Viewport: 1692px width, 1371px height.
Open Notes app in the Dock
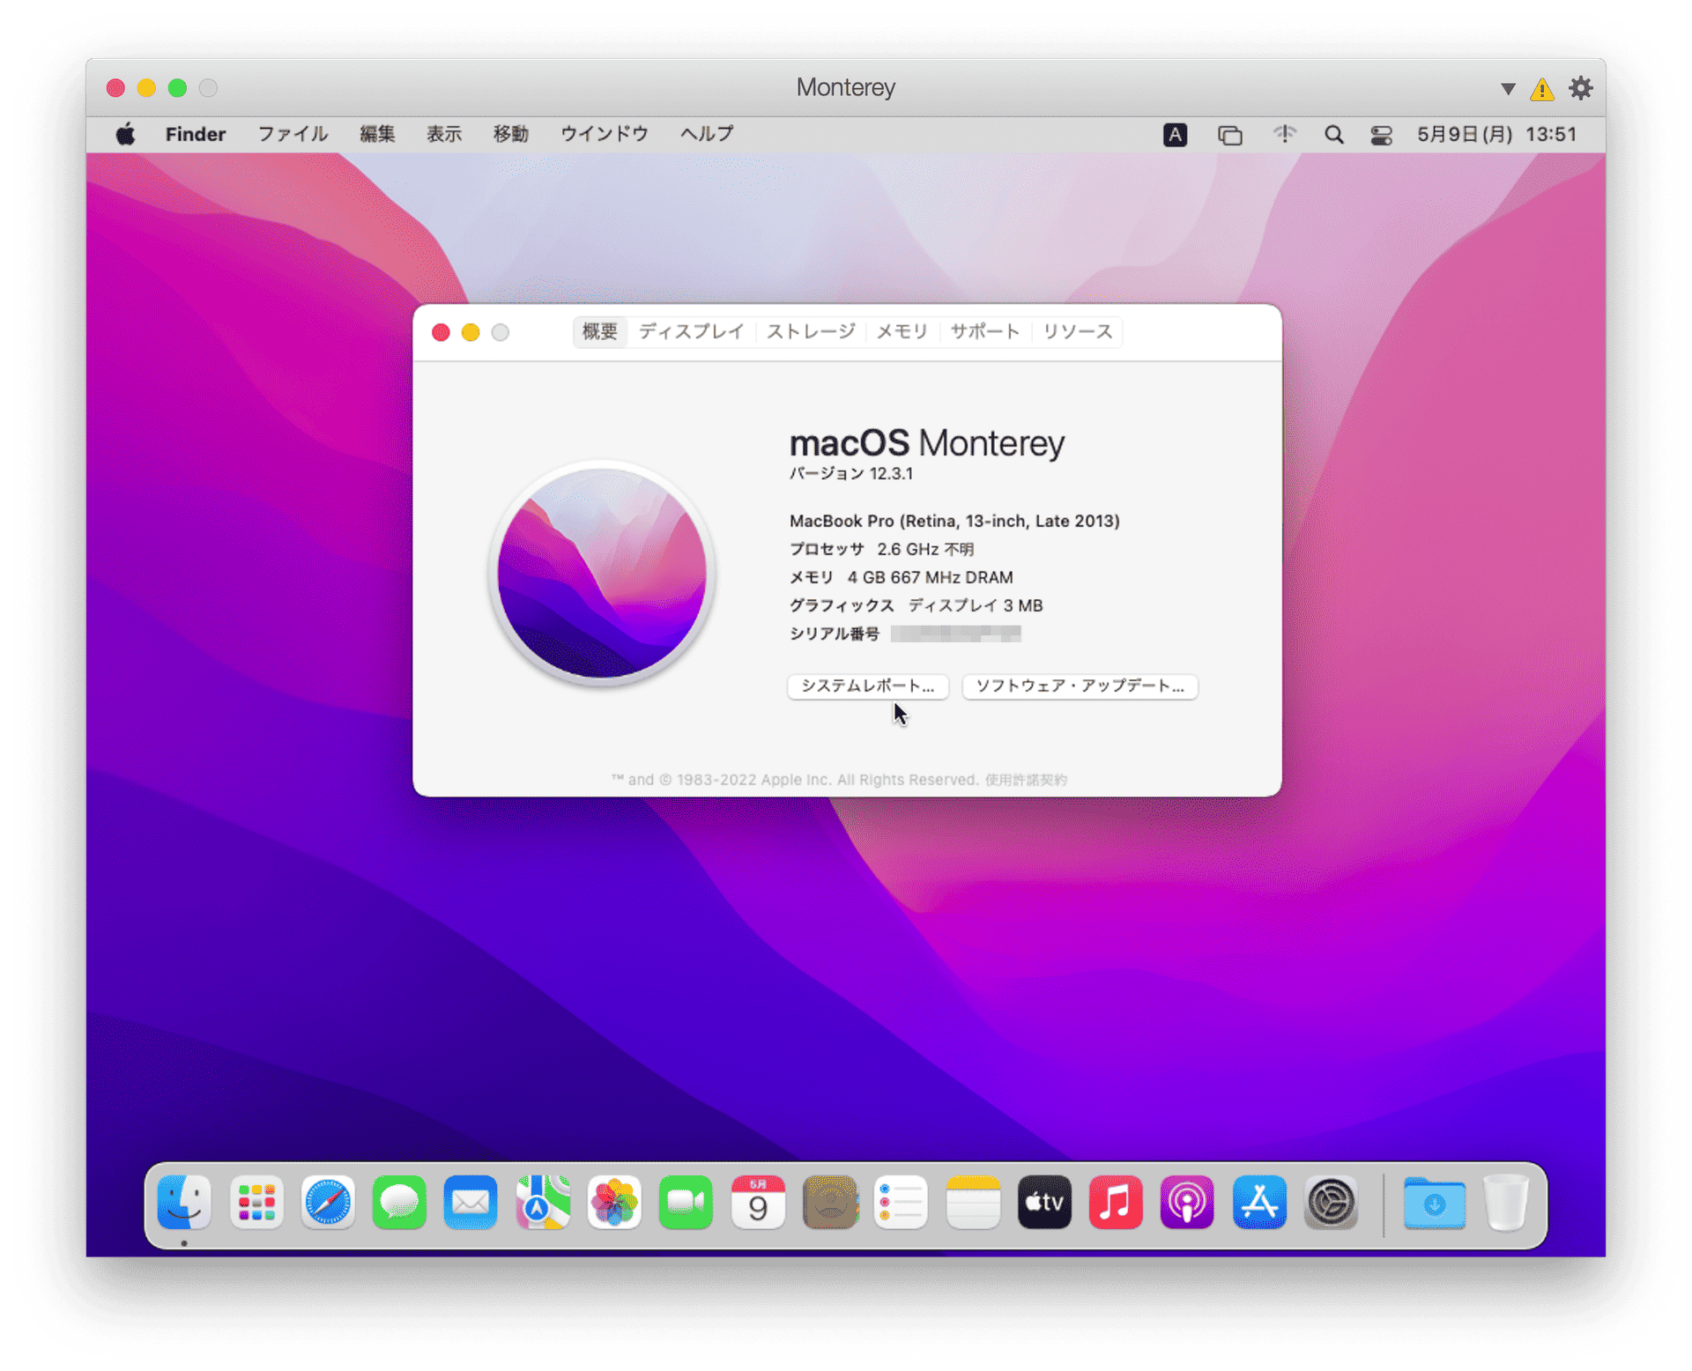973,1202
